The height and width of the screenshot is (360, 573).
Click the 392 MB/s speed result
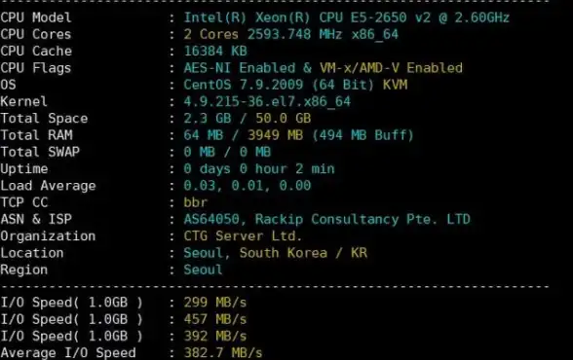pyautogui.click(x=215, y=336)
